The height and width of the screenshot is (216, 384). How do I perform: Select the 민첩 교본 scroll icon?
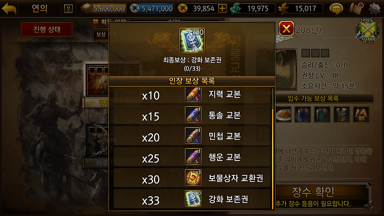click(x=193, y=136)
